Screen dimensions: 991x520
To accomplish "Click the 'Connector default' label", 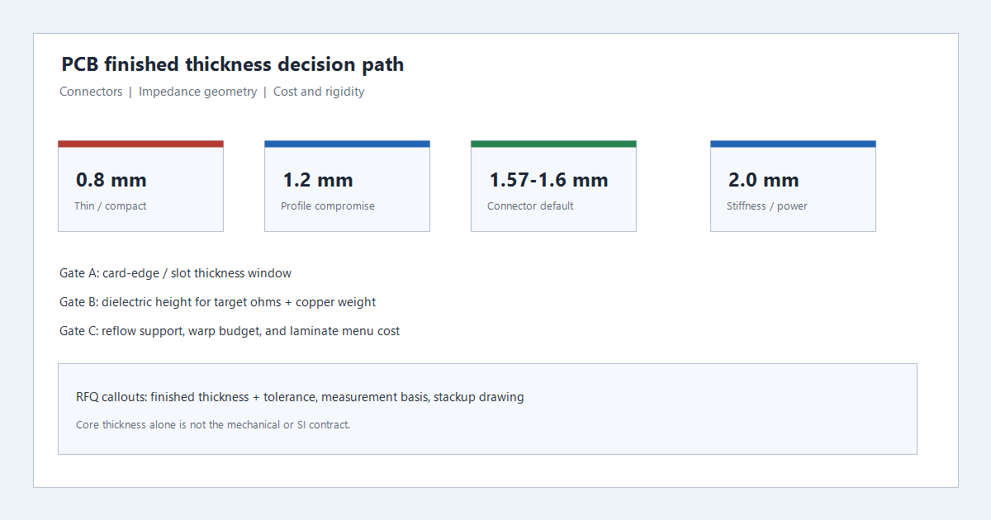I will coord(530,206).
